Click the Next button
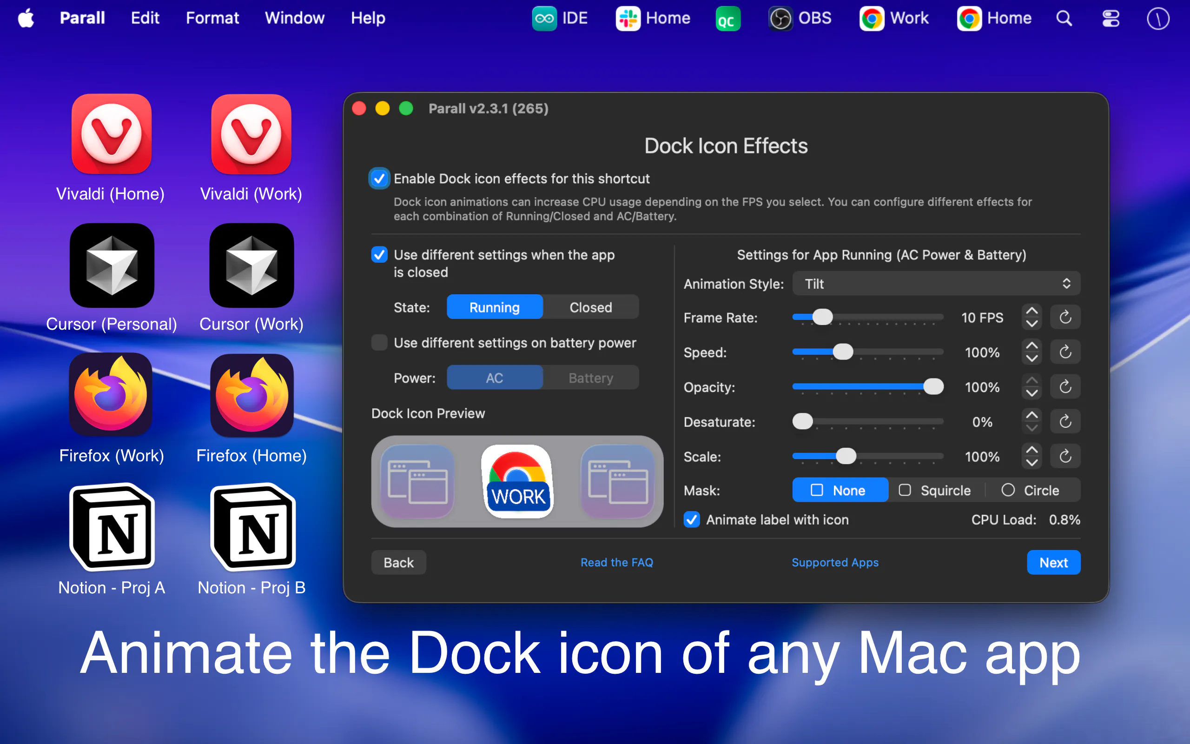The width and height of the screenshot is (1190, 744). 1053,563
